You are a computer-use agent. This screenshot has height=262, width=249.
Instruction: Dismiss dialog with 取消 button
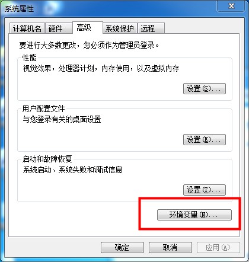tap(170, 247)
